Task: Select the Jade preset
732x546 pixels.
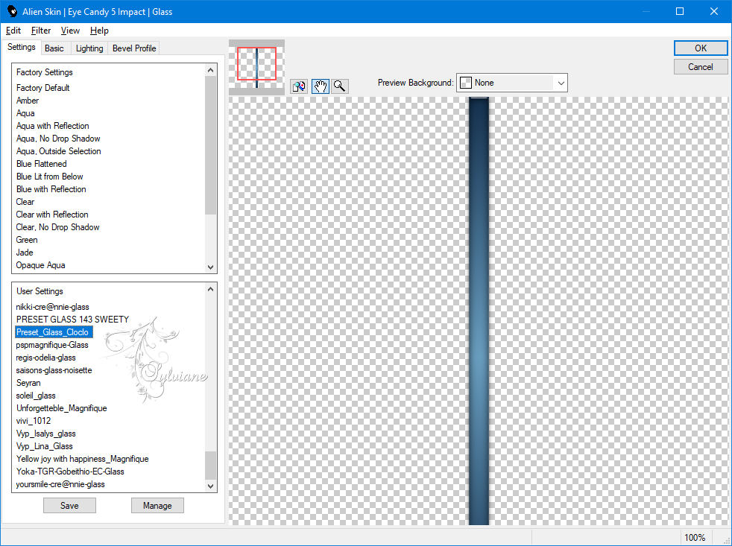Action: (x=25, y=252)
